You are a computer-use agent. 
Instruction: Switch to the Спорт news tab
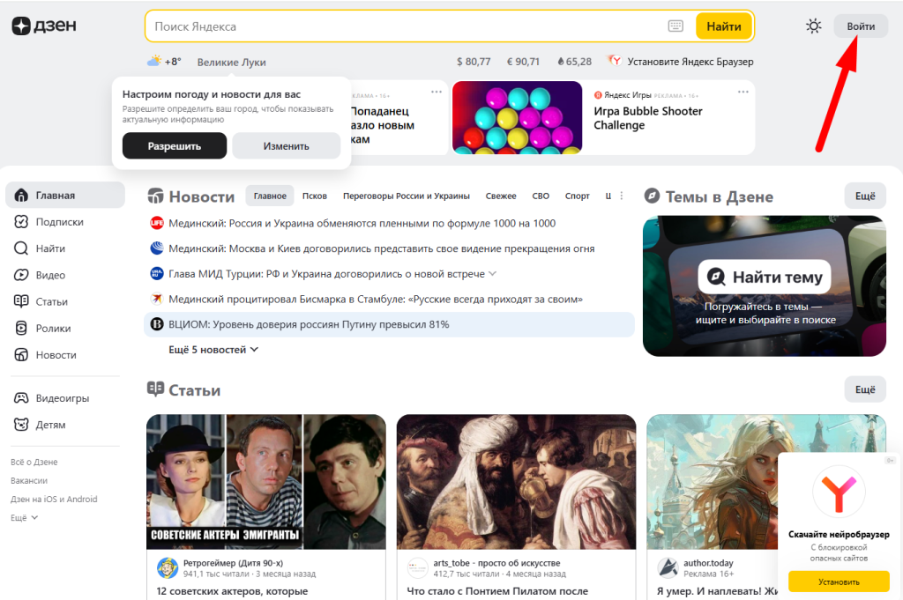coord(577,196)
